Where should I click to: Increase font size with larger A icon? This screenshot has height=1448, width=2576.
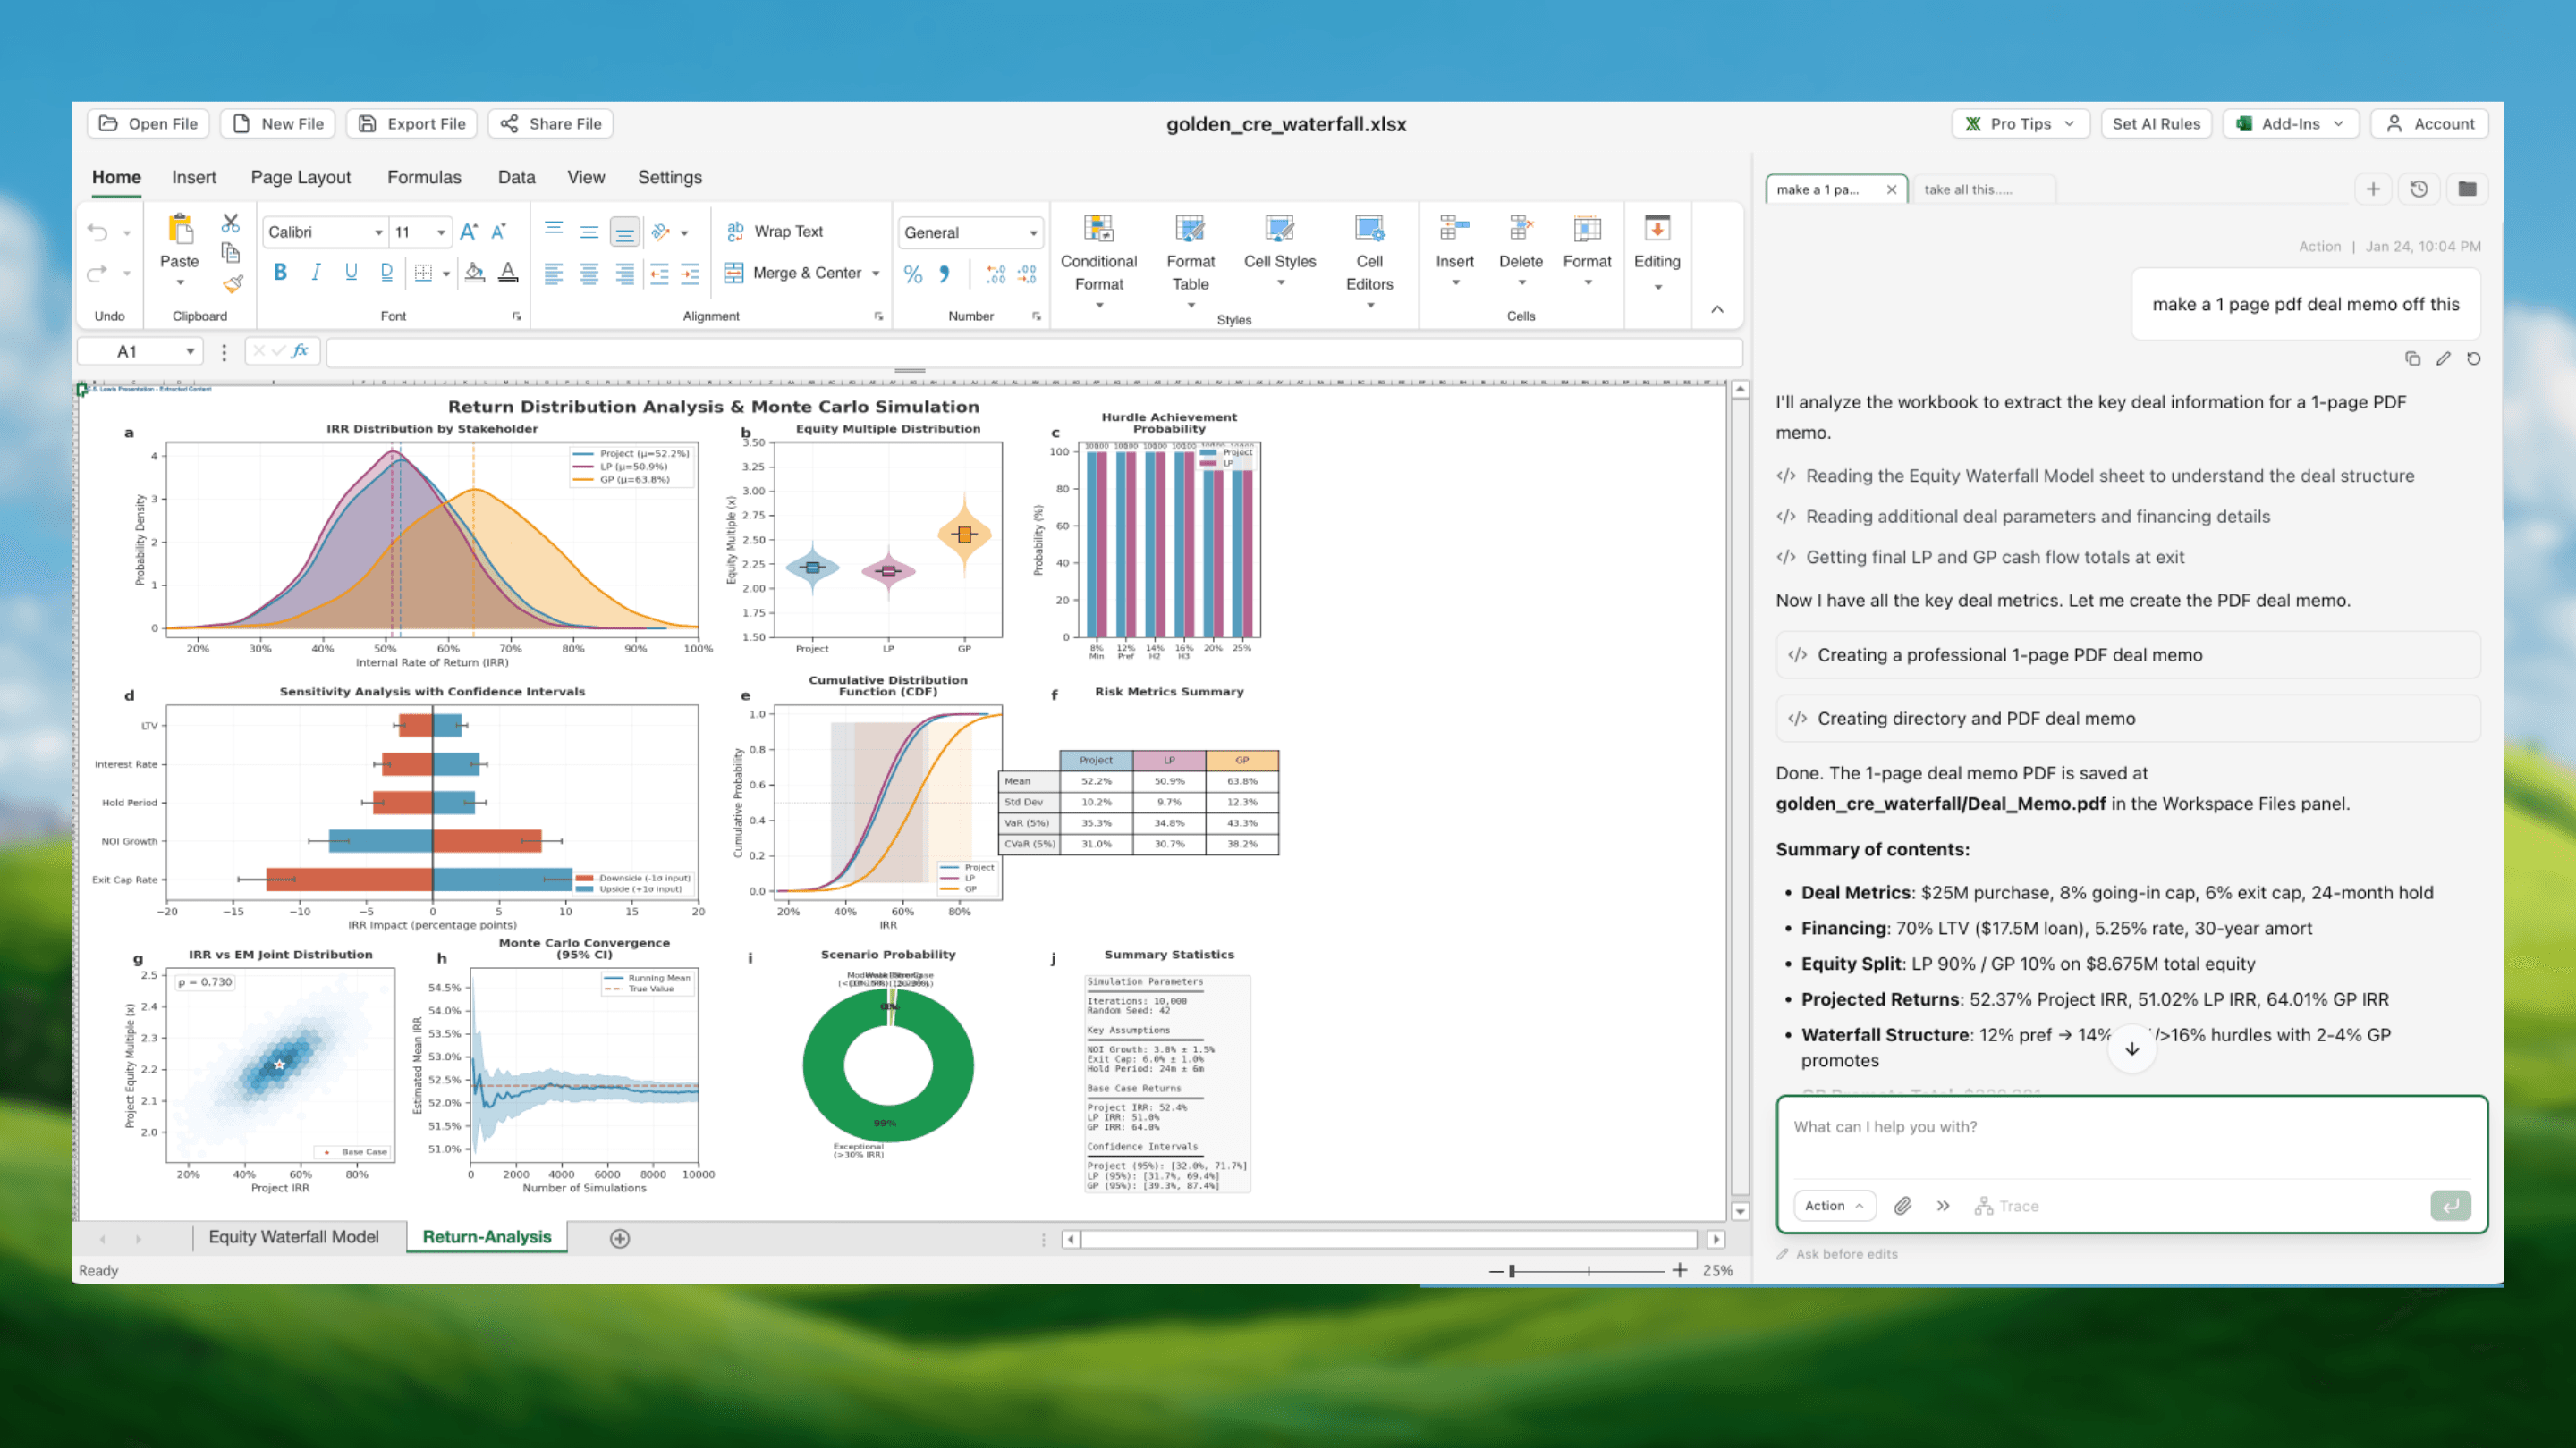[468, 232]
